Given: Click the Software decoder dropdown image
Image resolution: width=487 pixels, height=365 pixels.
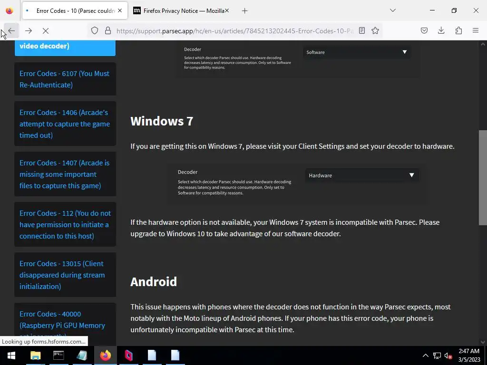Looking at the screenshot, I should tap(356, 52).
